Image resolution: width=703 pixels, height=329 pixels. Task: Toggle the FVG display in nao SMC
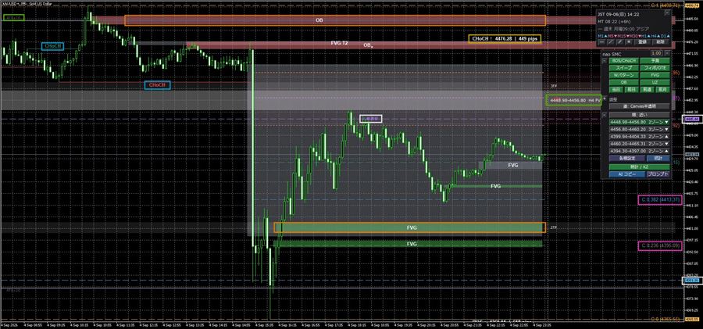655,75
